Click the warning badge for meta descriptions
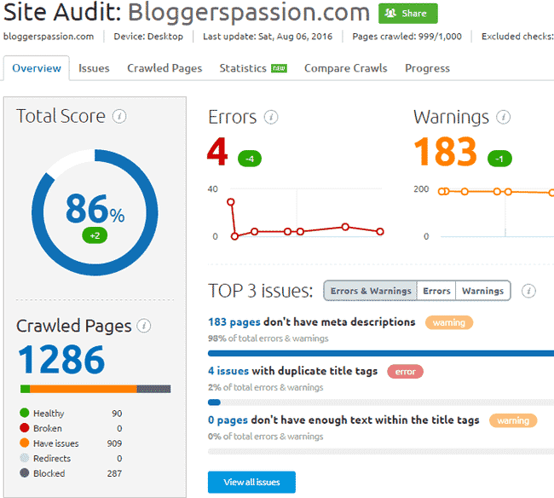Screen dimensions: 554x498 tap(449, 322)
